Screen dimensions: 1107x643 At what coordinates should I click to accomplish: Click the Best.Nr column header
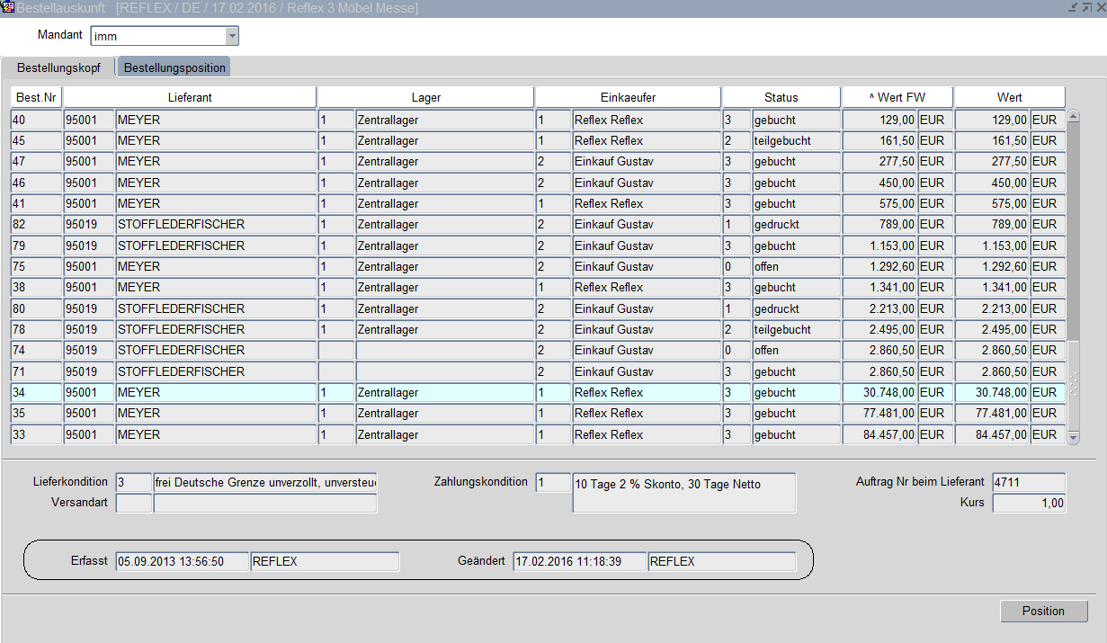click(x=36, y=97)
